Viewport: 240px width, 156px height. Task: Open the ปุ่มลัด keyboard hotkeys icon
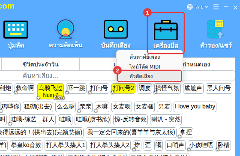tap(15, 30)
